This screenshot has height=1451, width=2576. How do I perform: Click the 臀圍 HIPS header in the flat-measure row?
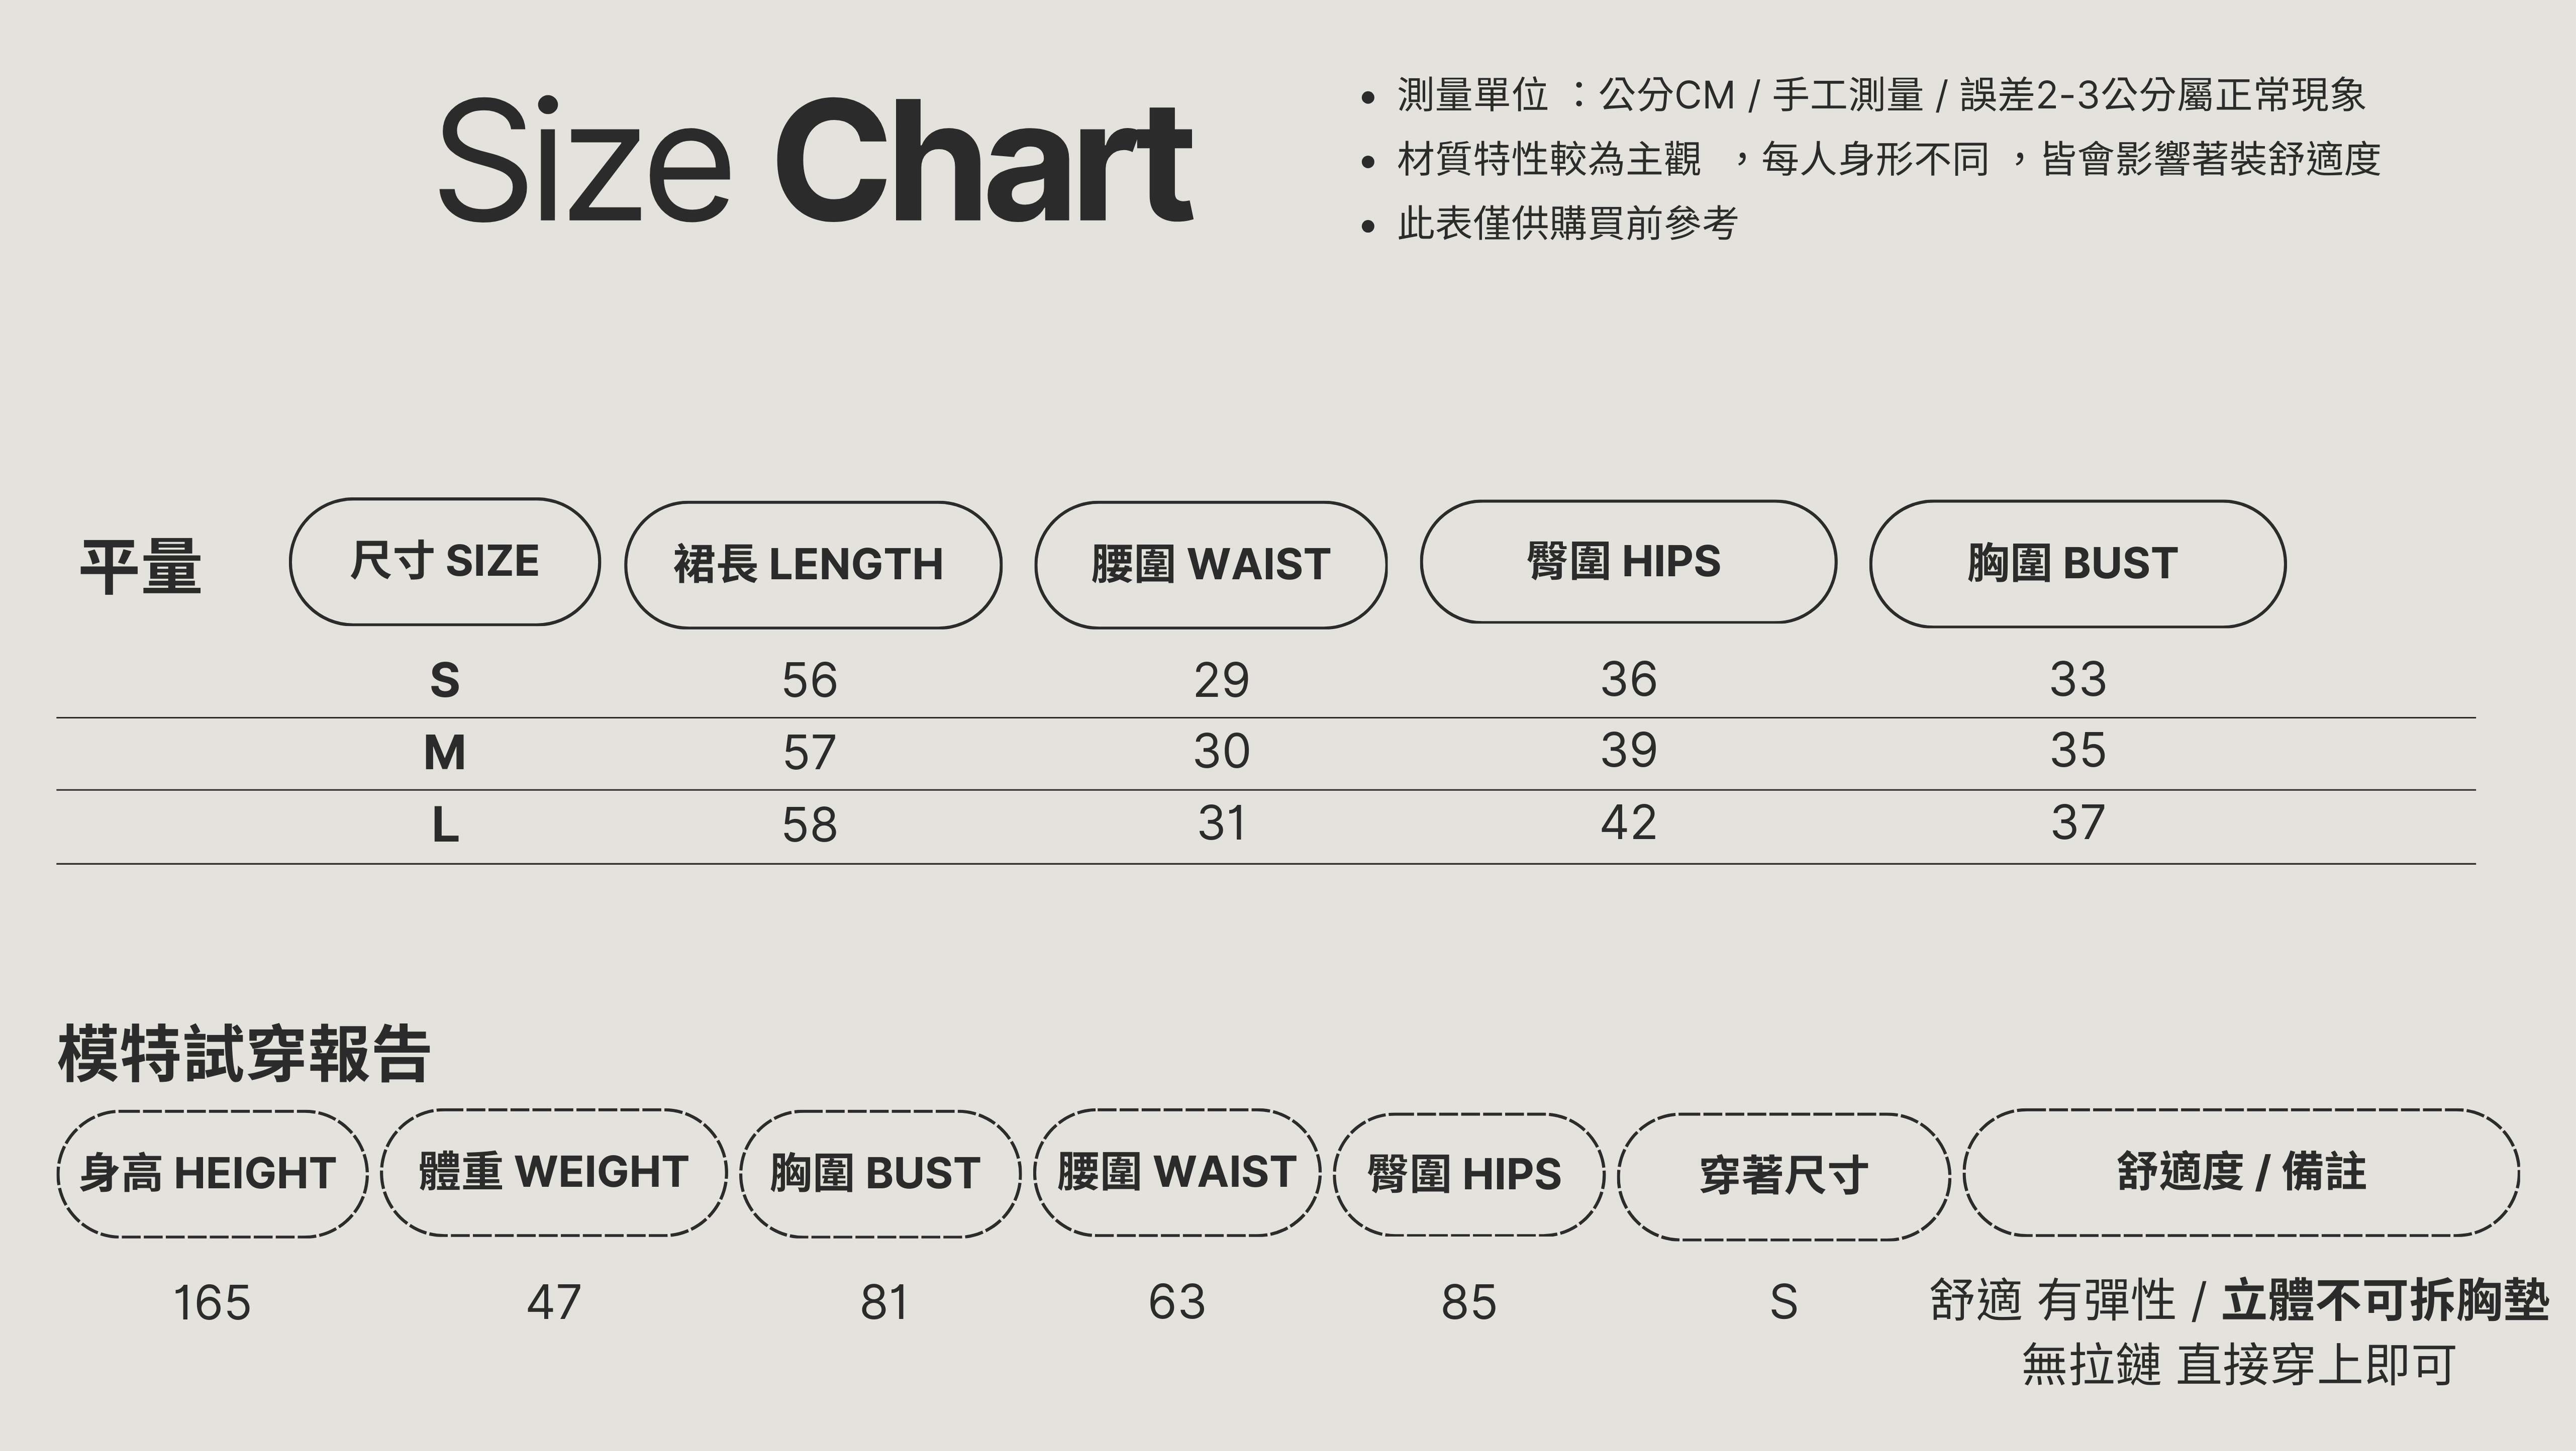[x=1627, y=562]
